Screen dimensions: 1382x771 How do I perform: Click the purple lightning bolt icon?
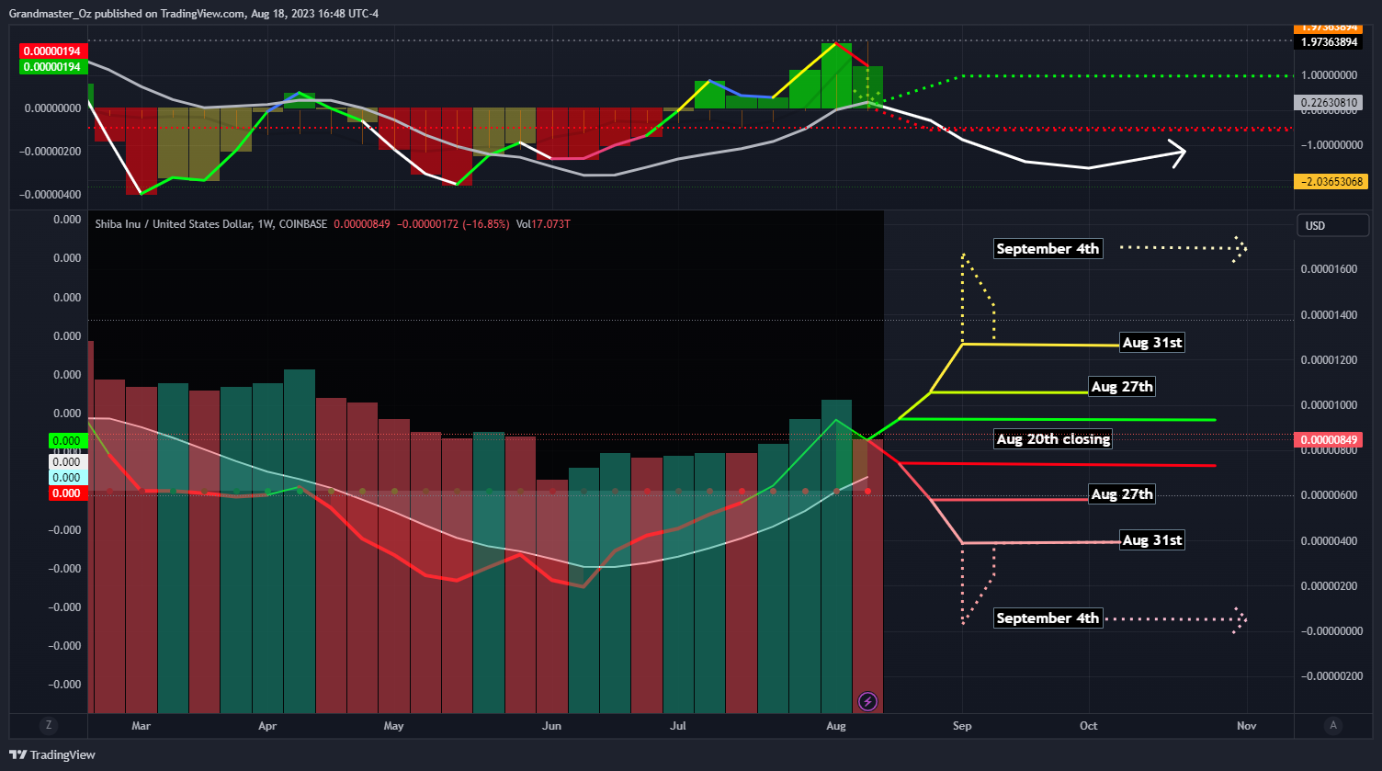coord(867,702)
